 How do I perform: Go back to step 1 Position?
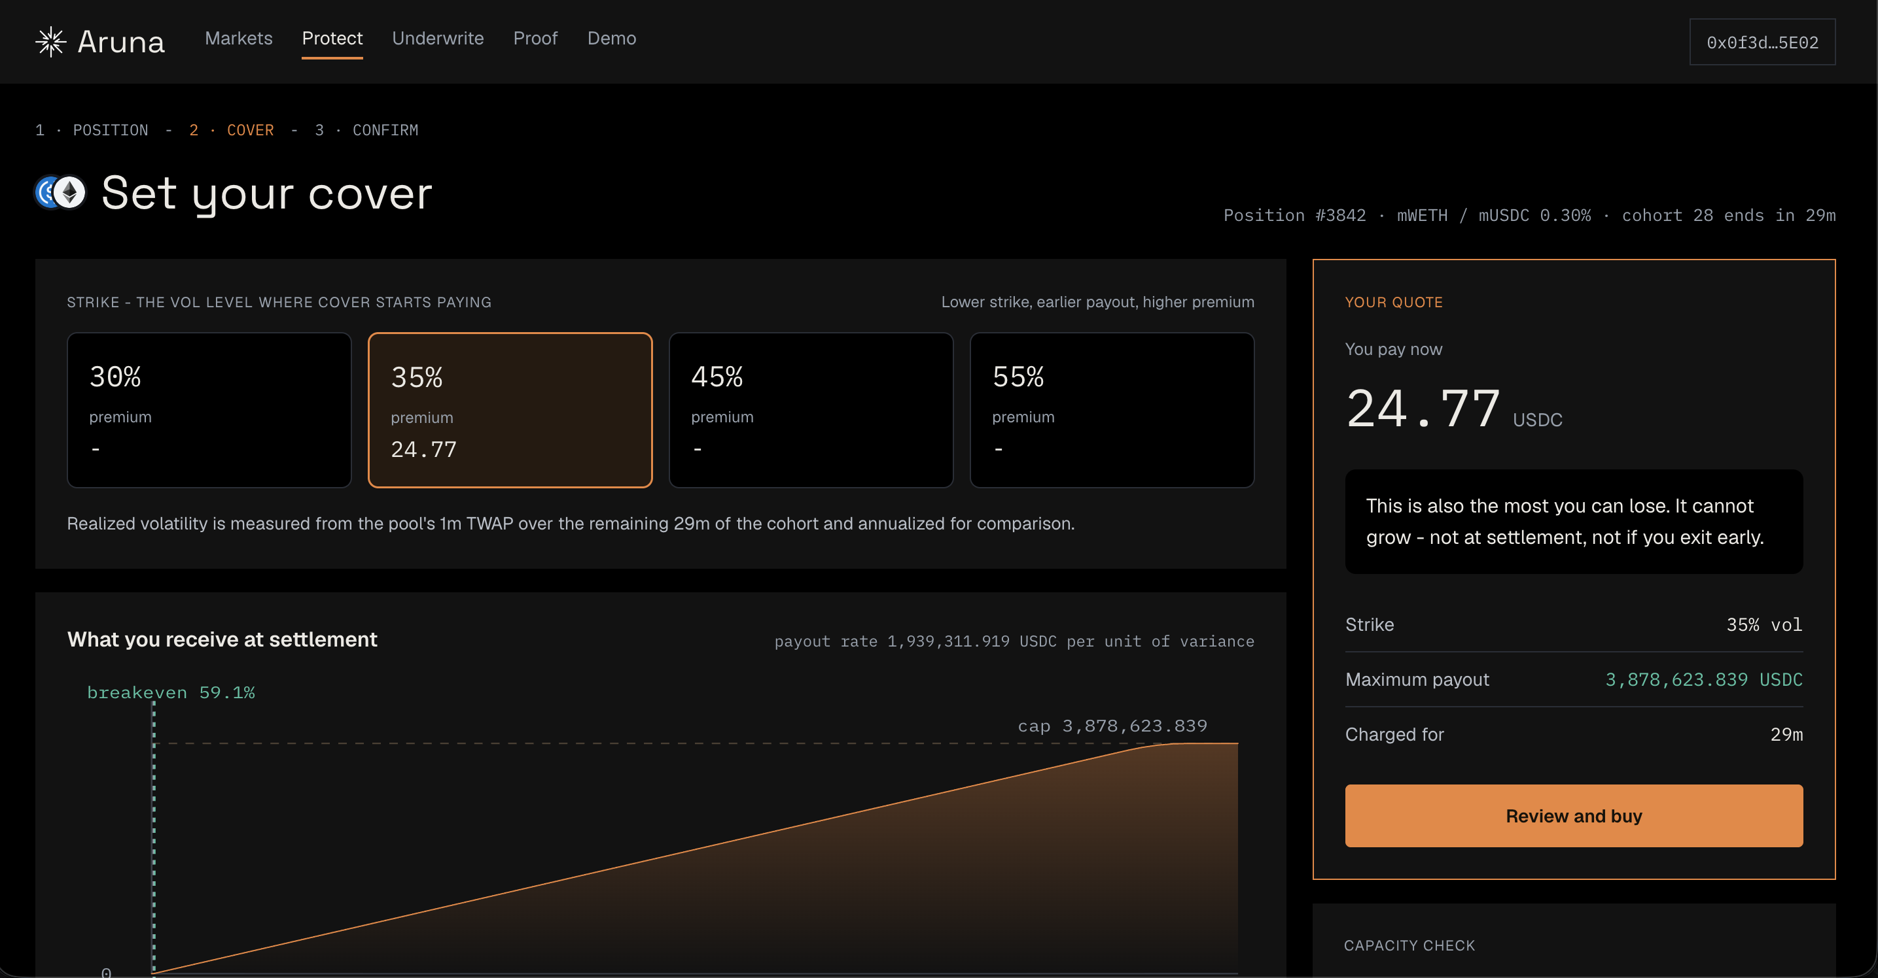pos(92,129)
